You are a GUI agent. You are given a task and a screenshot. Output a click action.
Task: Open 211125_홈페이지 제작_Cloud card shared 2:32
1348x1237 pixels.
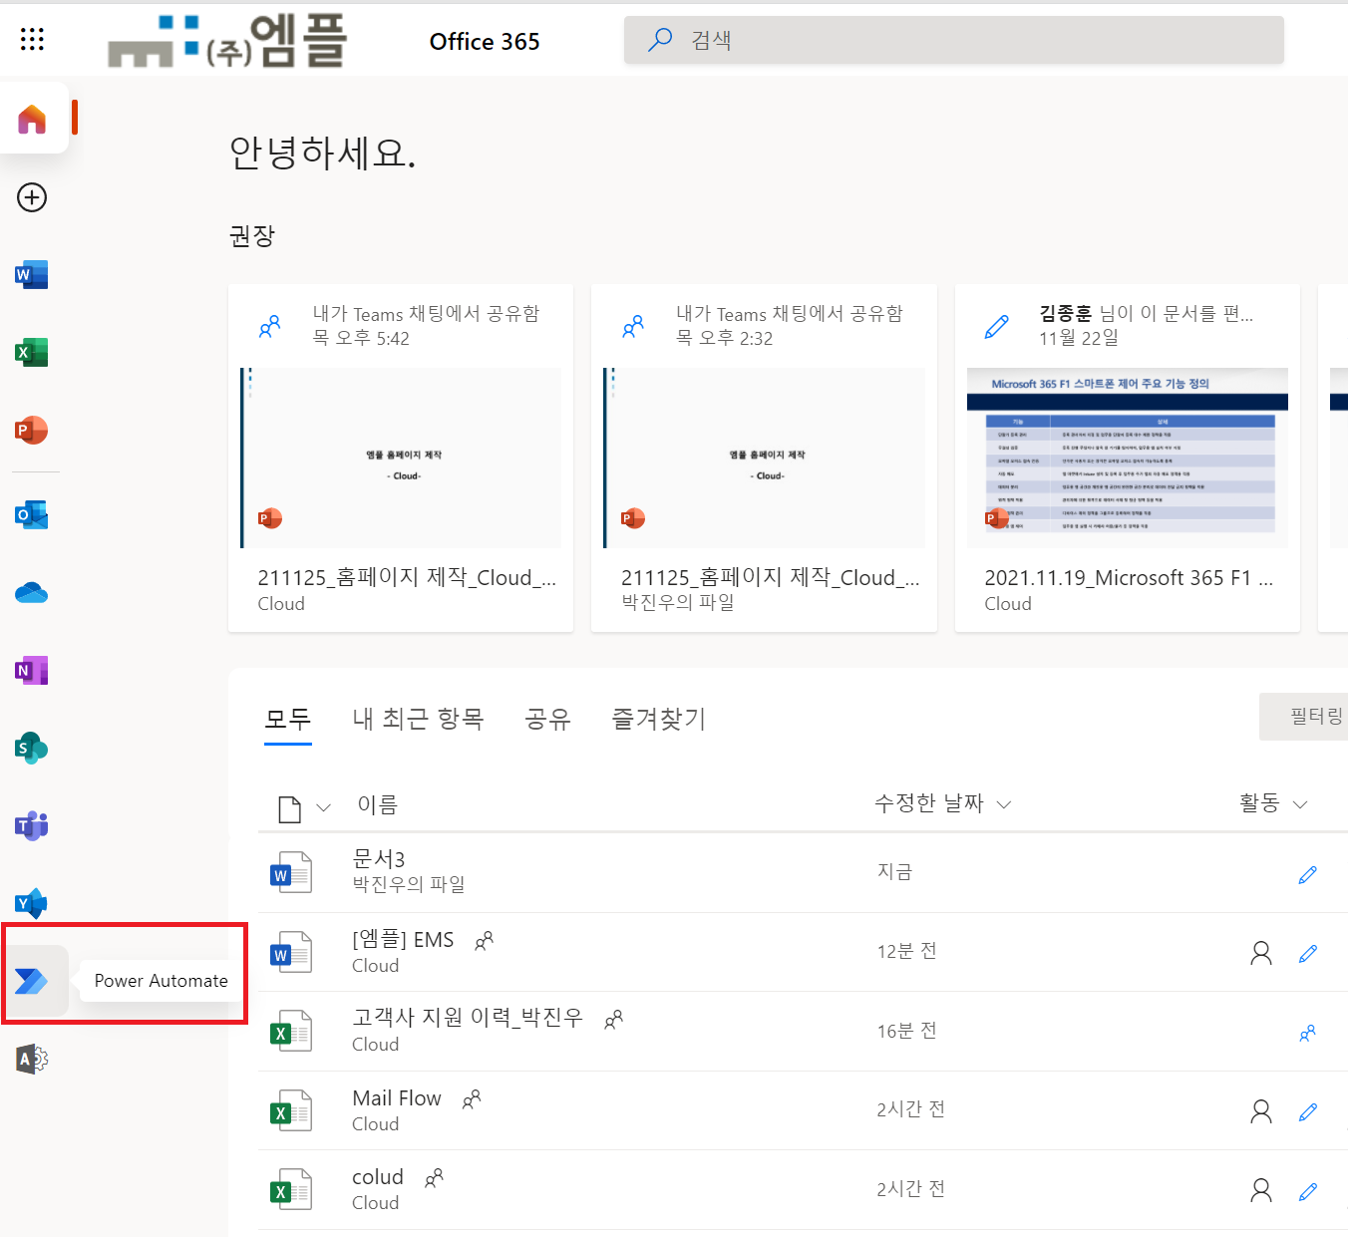point(764,459)
